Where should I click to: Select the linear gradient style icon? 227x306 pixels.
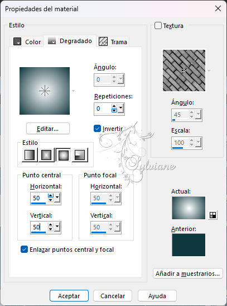pos(30,155)
